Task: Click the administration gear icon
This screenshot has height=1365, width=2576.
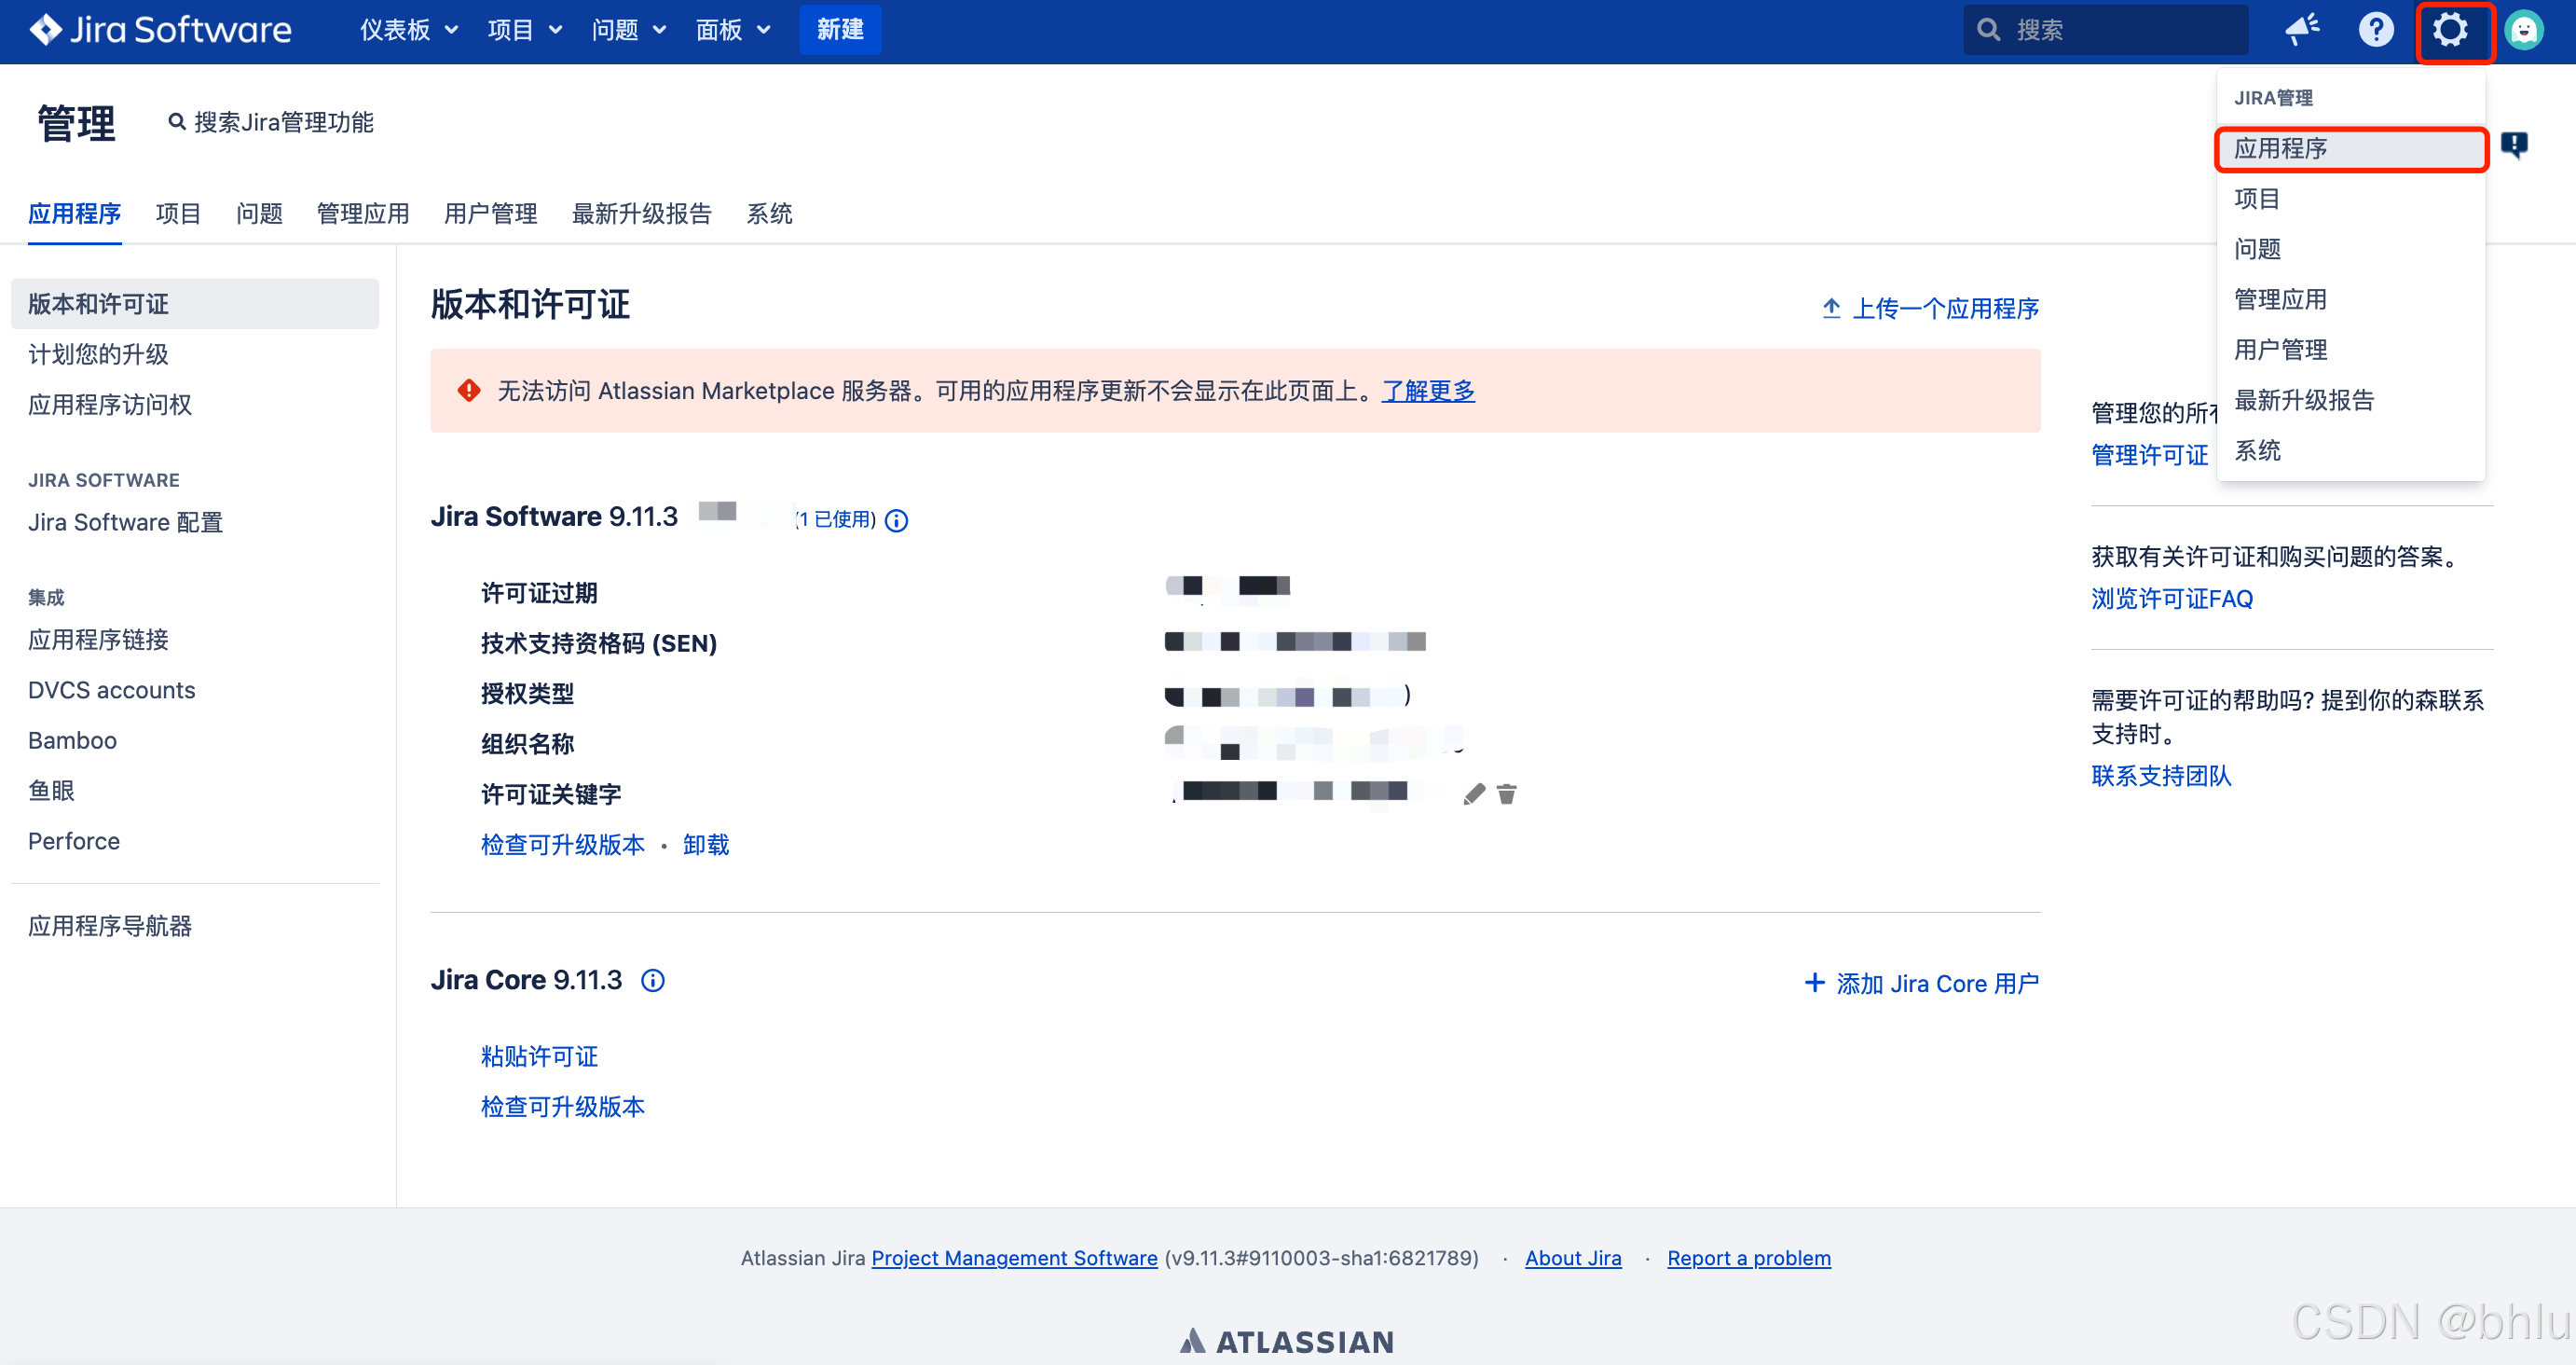Action: click(x=2450, y=30)
